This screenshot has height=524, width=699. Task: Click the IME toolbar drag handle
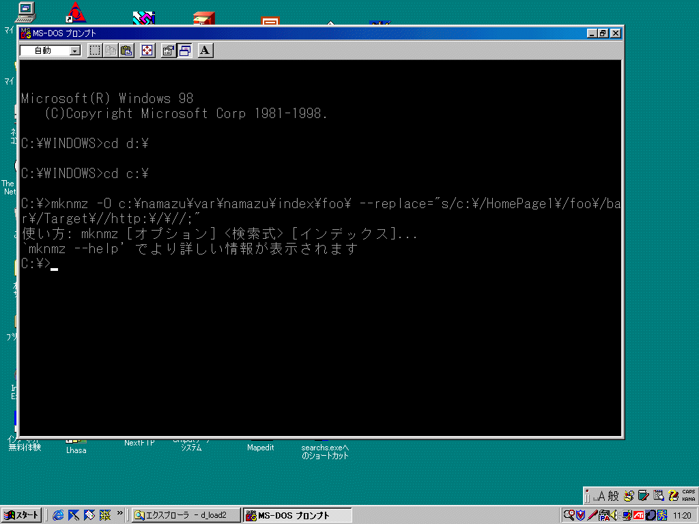tap(588, 496)
